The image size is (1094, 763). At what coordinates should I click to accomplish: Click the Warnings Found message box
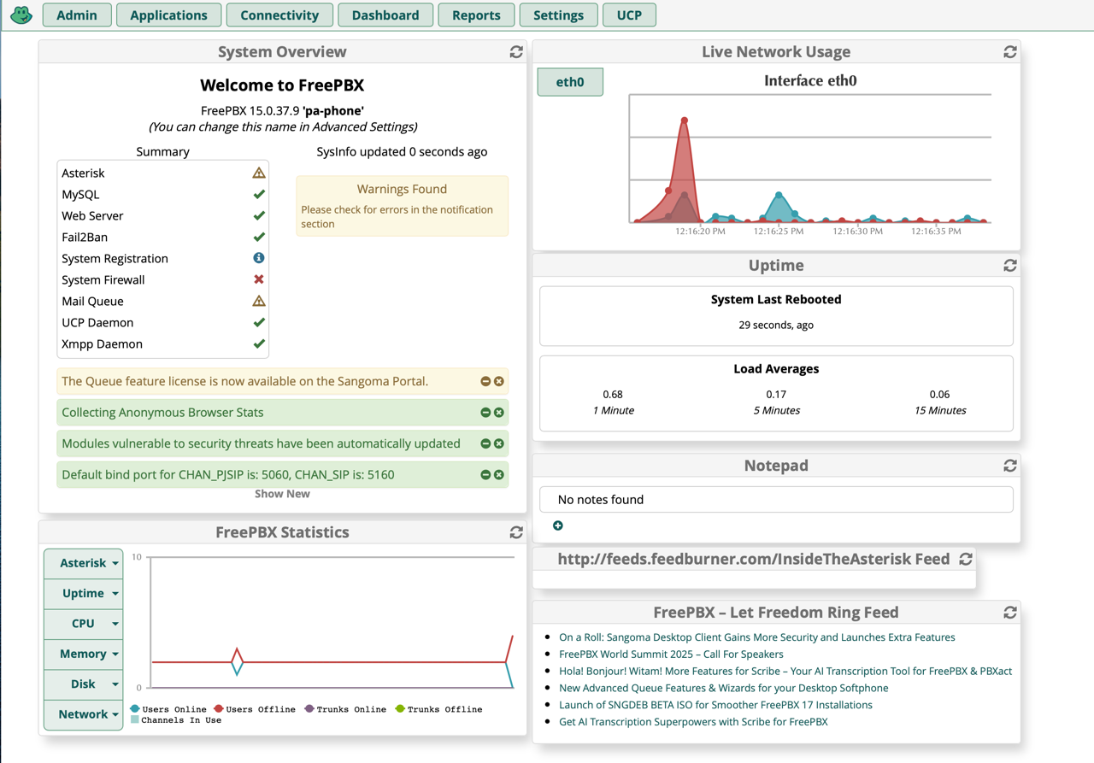click(x=403, y=206)
